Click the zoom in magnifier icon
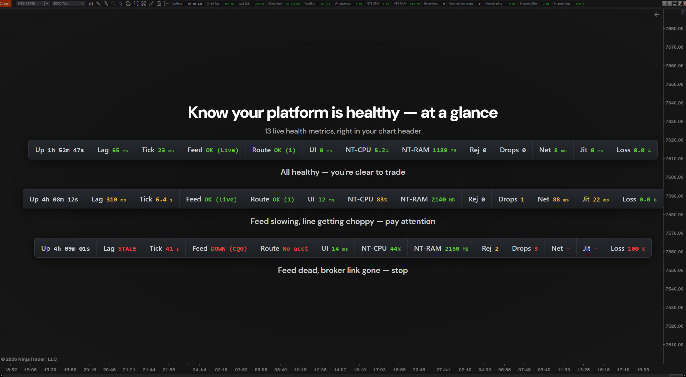 [106, 3]
